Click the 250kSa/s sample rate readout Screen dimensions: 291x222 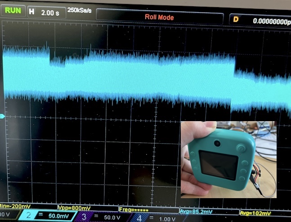point(80,10)
